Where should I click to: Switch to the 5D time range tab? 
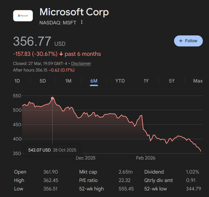point(43,81)
